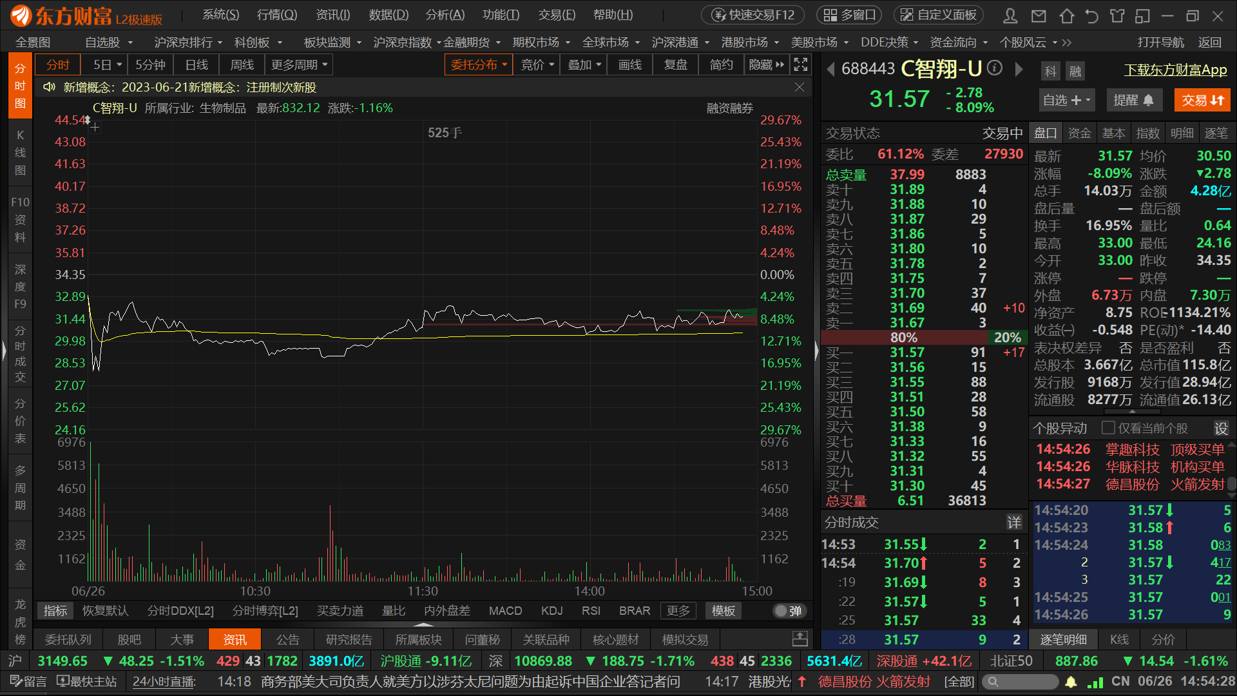The width and height of the screenshot is (1237, 696).
Task: Open the 行情(Q) menu
Action: coord(277,15)
